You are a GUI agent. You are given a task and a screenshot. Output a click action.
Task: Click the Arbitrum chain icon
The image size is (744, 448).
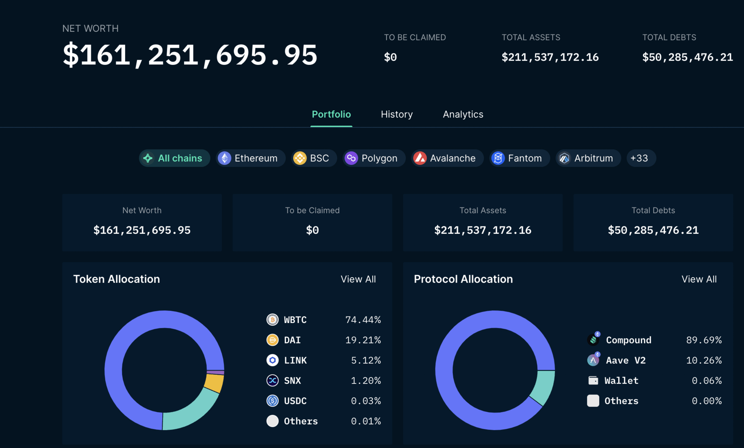click(564, 158)
